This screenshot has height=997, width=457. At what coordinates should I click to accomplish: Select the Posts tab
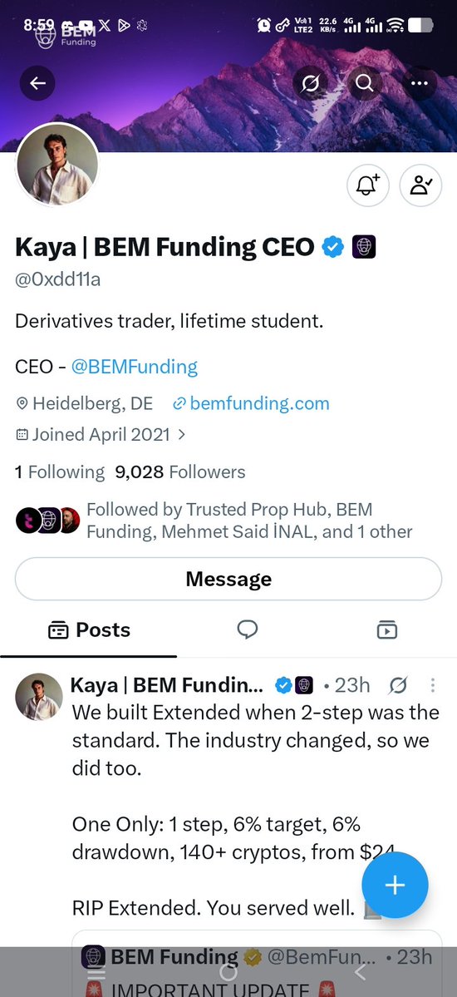(89, 630)
